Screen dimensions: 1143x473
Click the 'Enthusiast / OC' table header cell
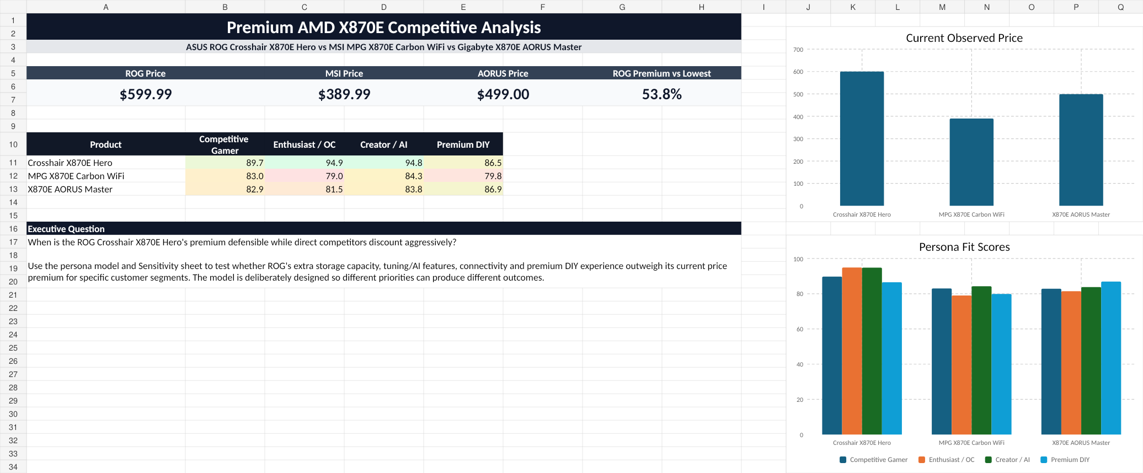pyautogui.click(x=305, y=144)
